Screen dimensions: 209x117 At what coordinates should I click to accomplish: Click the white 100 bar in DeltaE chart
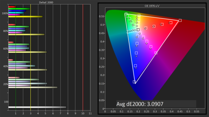37,107
